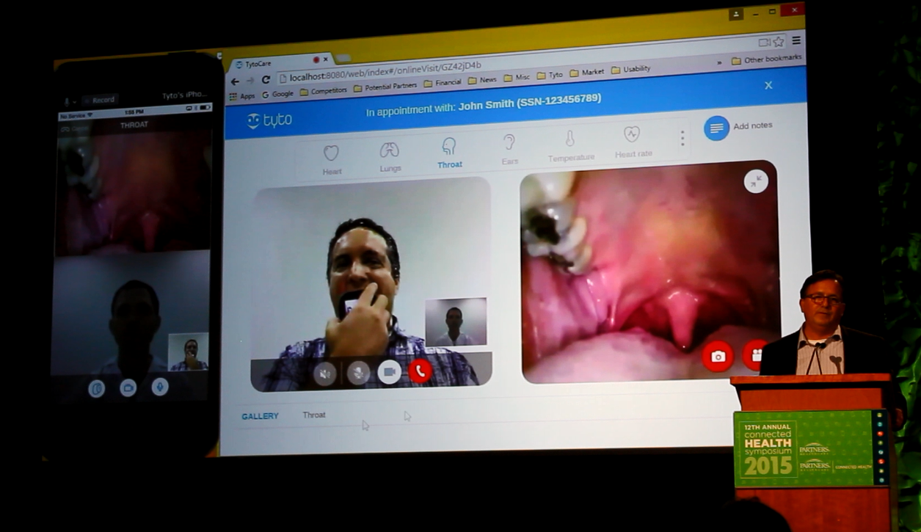Click the large throat exam image

tap(650, 271)
